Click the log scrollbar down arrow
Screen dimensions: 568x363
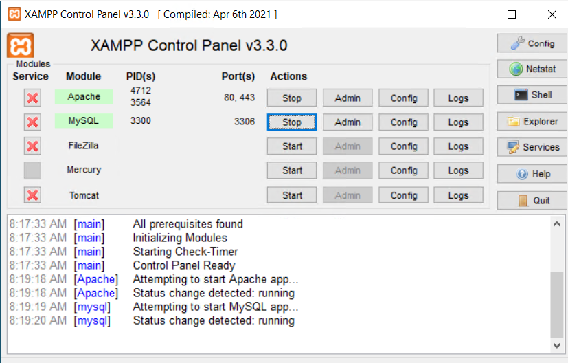pos(557,346)
